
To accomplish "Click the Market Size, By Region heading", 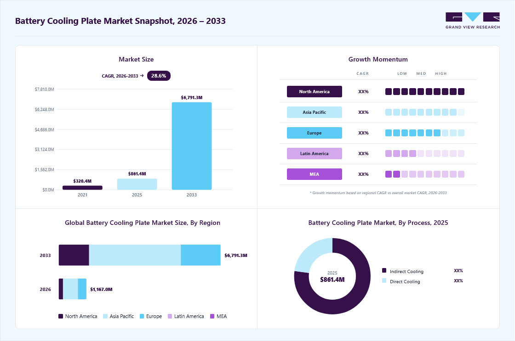I will coord(143,223).
